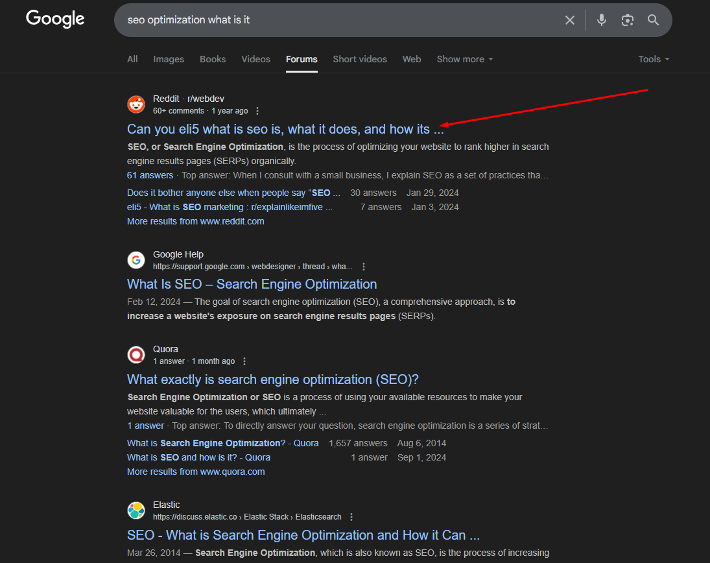The width and height of the screenshot is (710, 563).
Task: Click the '1,657 answers' text
Action: 358,444
